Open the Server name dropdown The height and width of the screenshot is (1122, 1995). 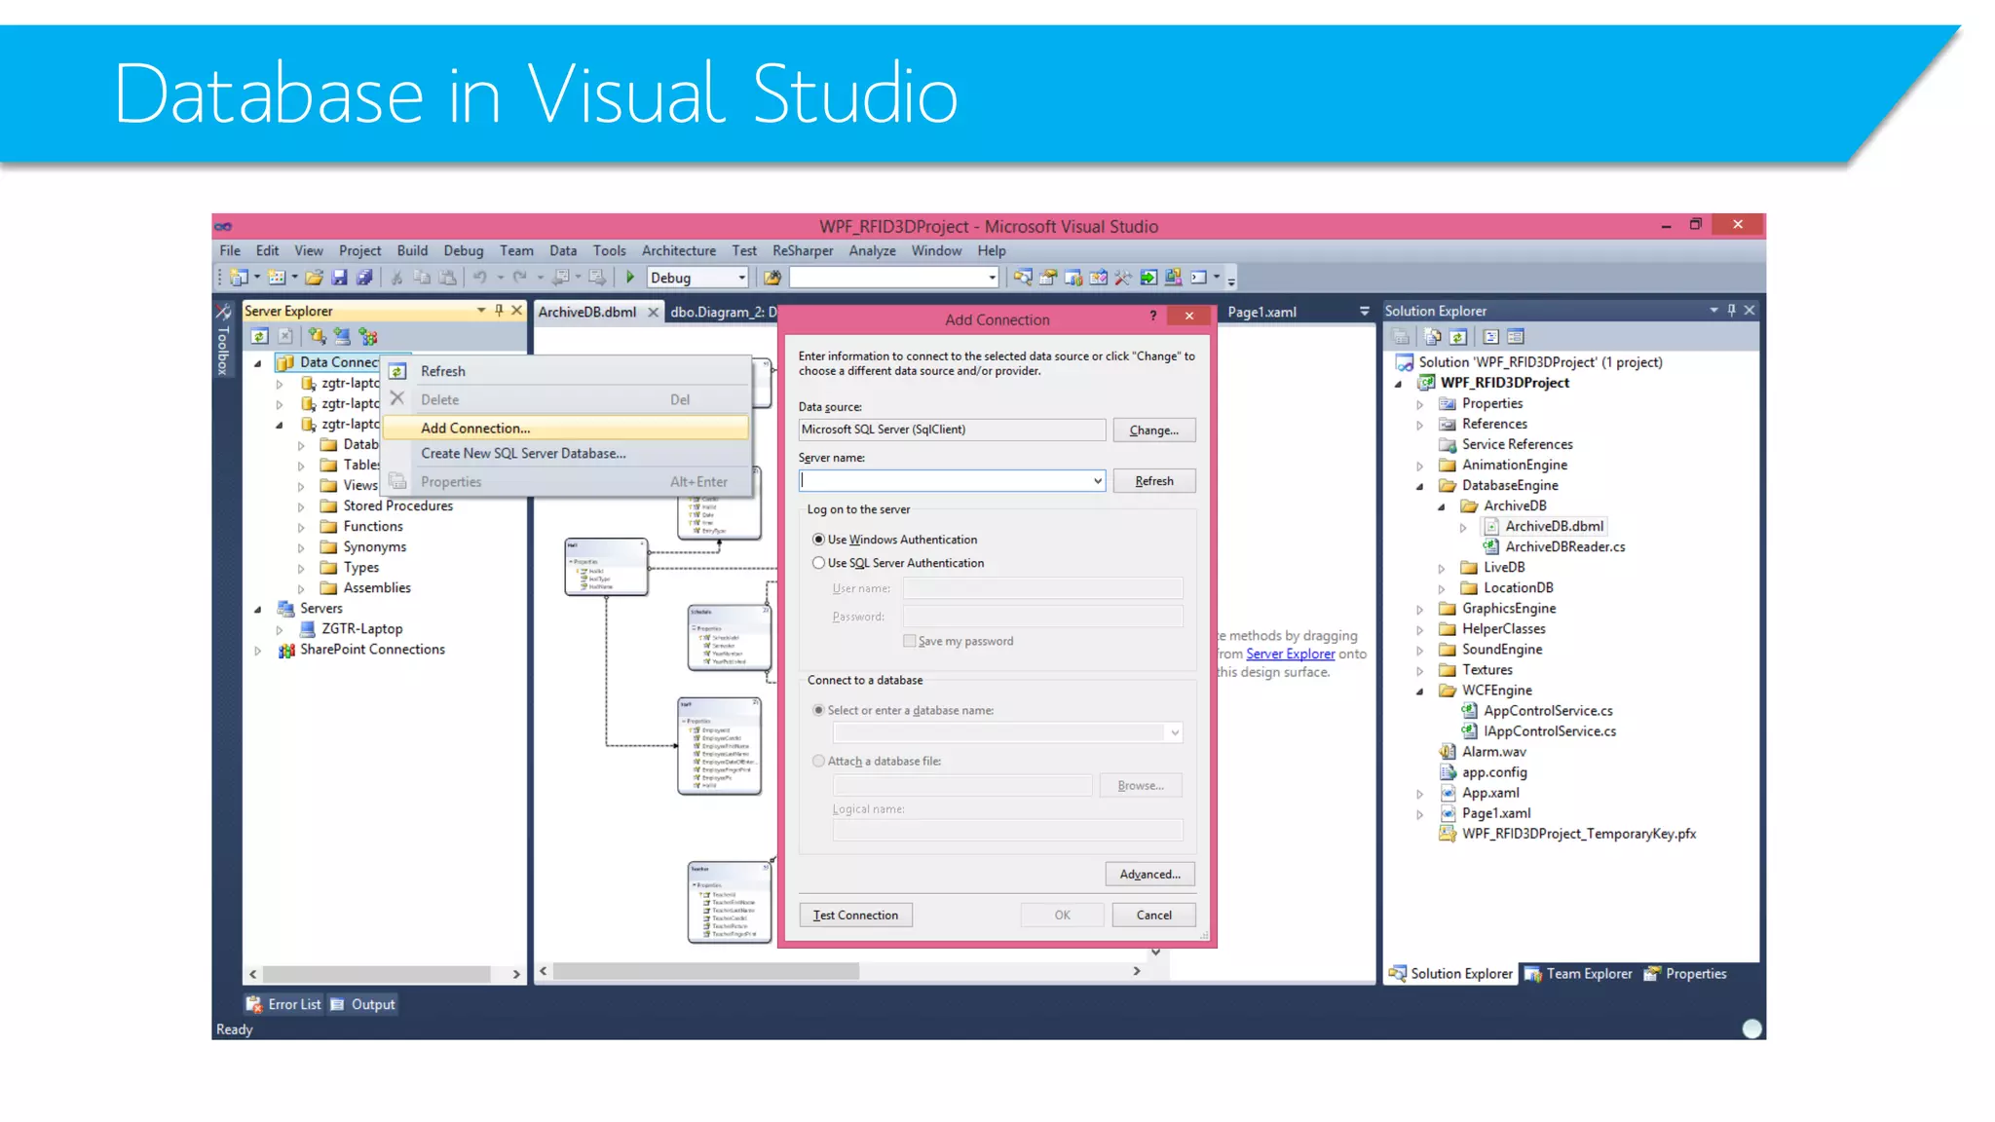click(1097, 480)
